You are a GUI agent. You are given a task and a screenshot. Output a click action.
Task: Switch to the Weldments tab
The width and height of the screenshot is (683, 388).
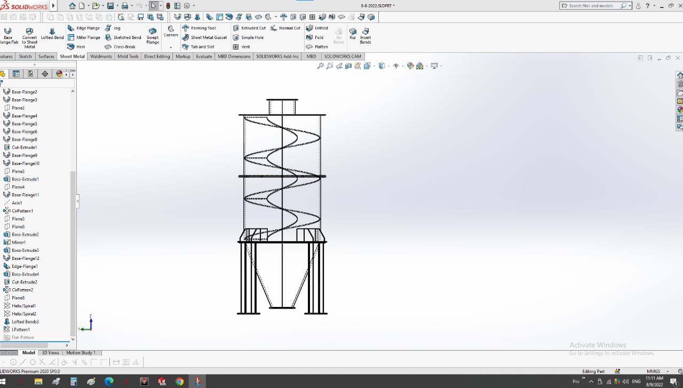coord(101,56)
